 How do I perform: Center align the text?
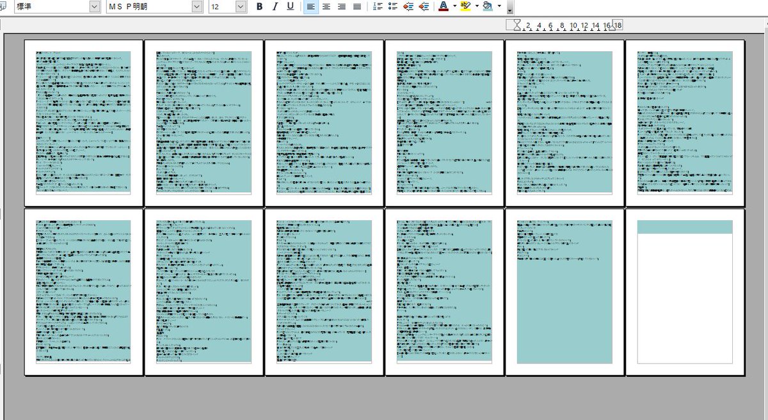[x=326, y=6]
